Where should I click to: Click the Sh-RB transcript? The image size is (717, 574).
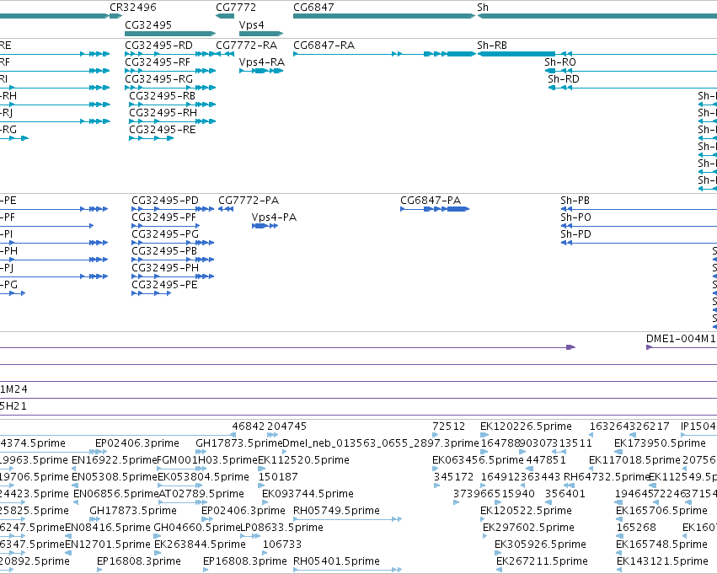tap(597, 54)
